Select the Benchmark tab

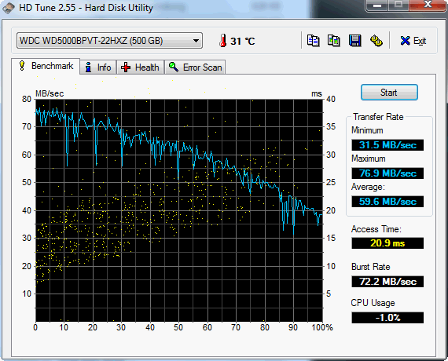[x=46, y=66]
